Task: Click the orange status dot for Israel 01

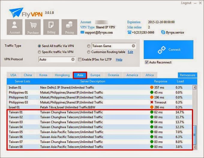Action: point(152,107)
